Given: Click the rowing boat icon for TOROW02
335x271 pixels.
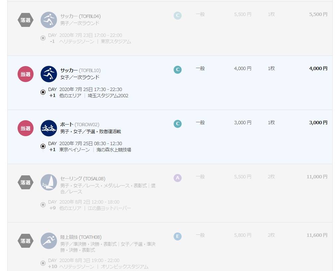Looking at the screenshot, I should click(49, 128).
